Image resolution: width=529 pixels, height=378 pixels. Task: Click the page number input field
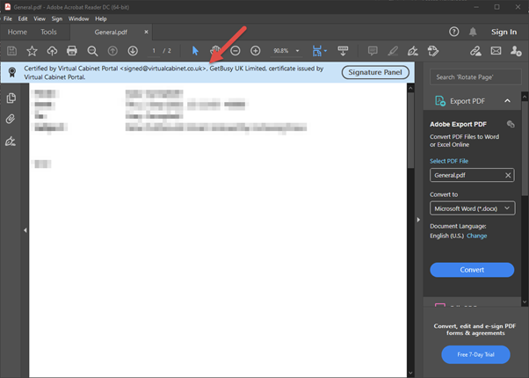(154, 51)
